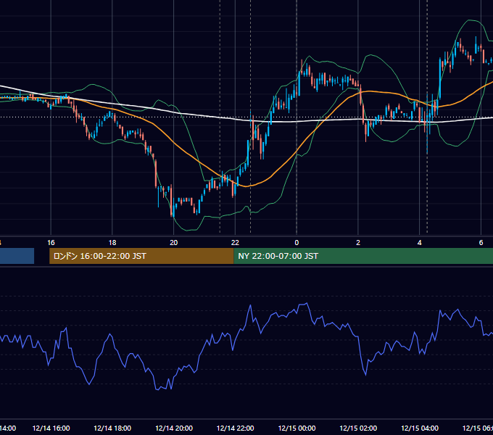
Task: Click the 12/14 18:00 timestamp label
Action: [112, 428]
